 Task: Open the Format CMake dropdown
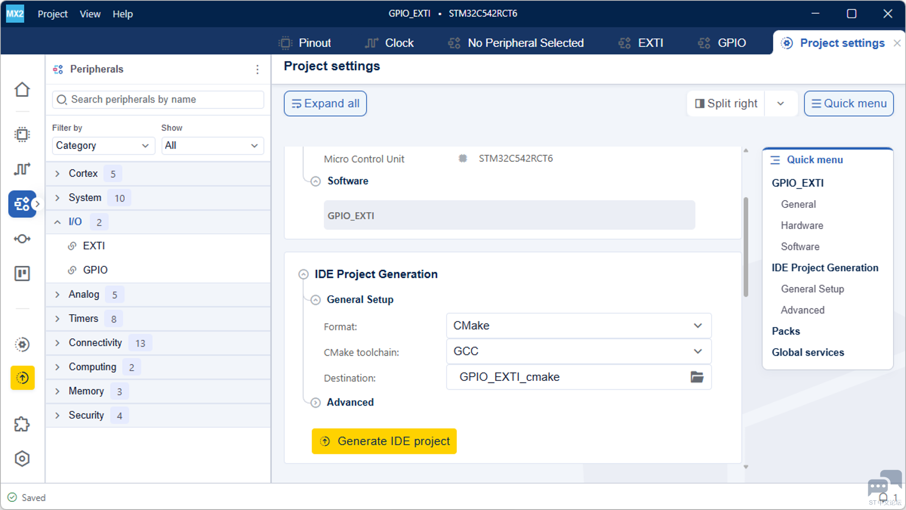point(579,326)
